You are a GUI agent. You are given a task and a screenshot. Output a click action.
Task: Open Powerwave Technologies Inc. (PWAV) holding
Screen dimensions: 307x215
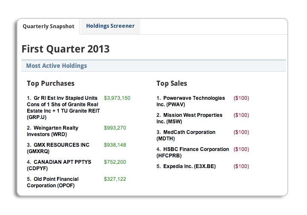[191, 101]
